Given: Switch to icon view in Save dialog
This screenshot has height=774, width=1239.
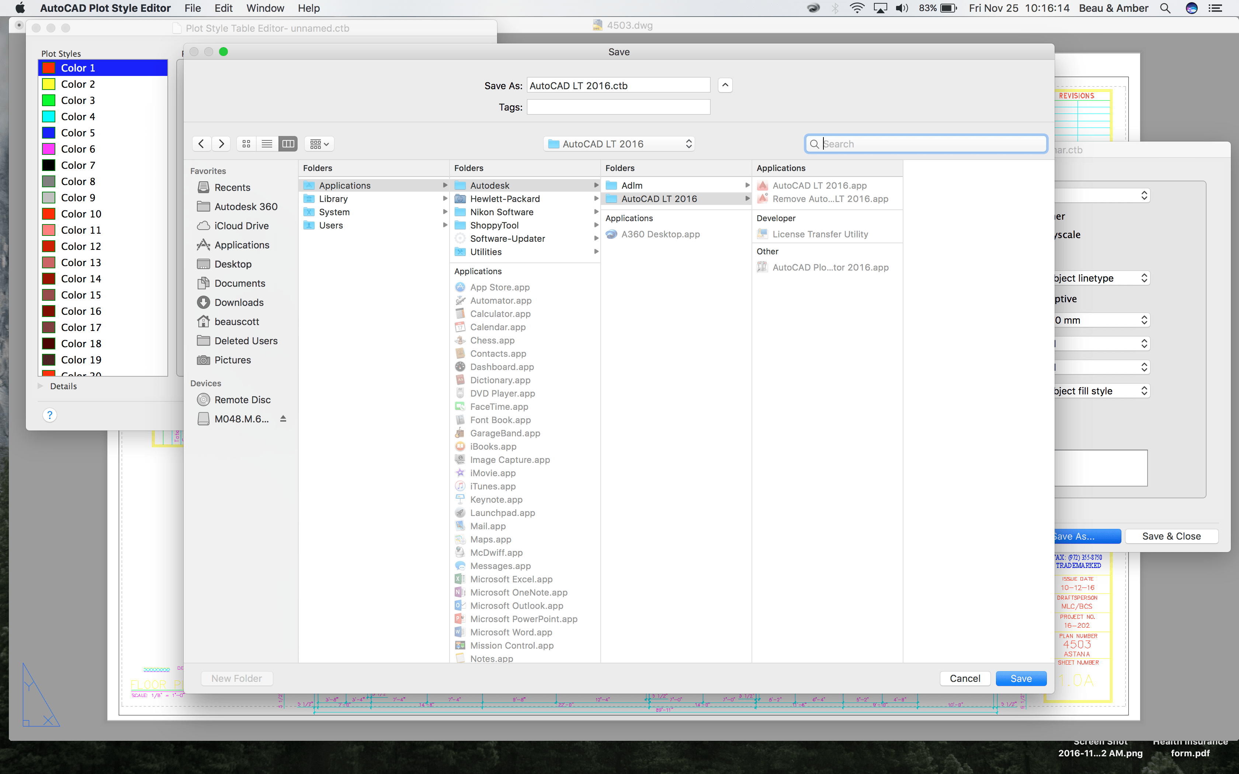Looking at the screenshot, I should [246, 144].
